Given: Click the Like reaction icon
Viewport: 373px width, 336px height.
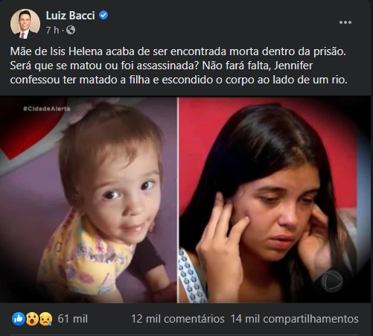Looking at the screenshot, I should click(19, 319).
